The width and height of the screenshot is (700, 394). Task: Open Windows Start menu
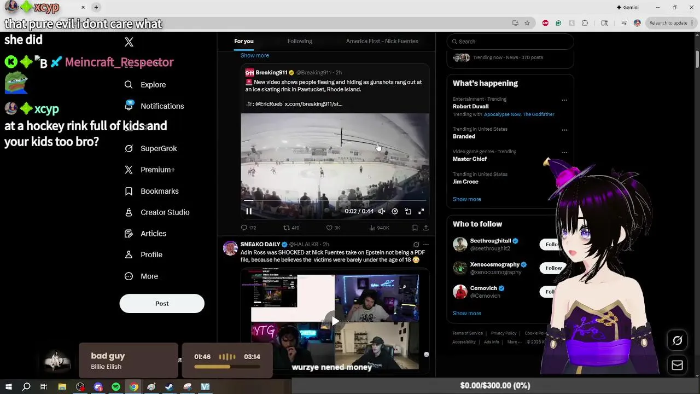(x=8, y=387)
